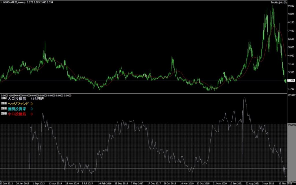The height and width of the screenshot is (185, 296).
Task: Turn off the 大口投機筋 ON switch
Action: click(4, 98)
